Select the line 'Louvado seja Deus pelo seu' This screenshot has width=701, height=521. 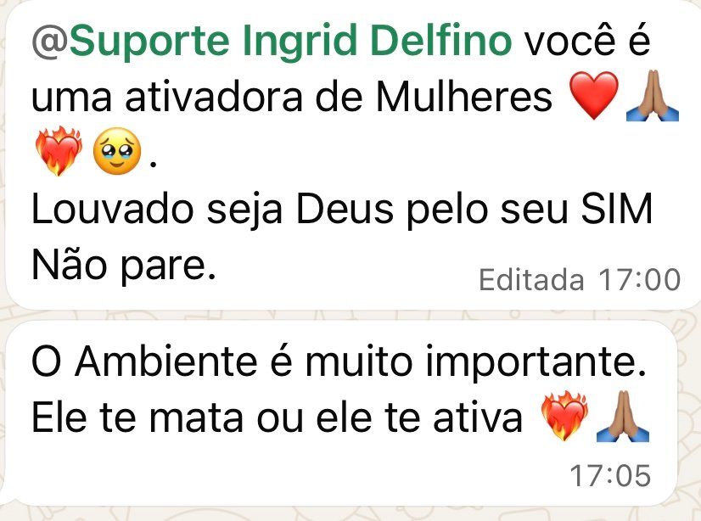(302, 210)
